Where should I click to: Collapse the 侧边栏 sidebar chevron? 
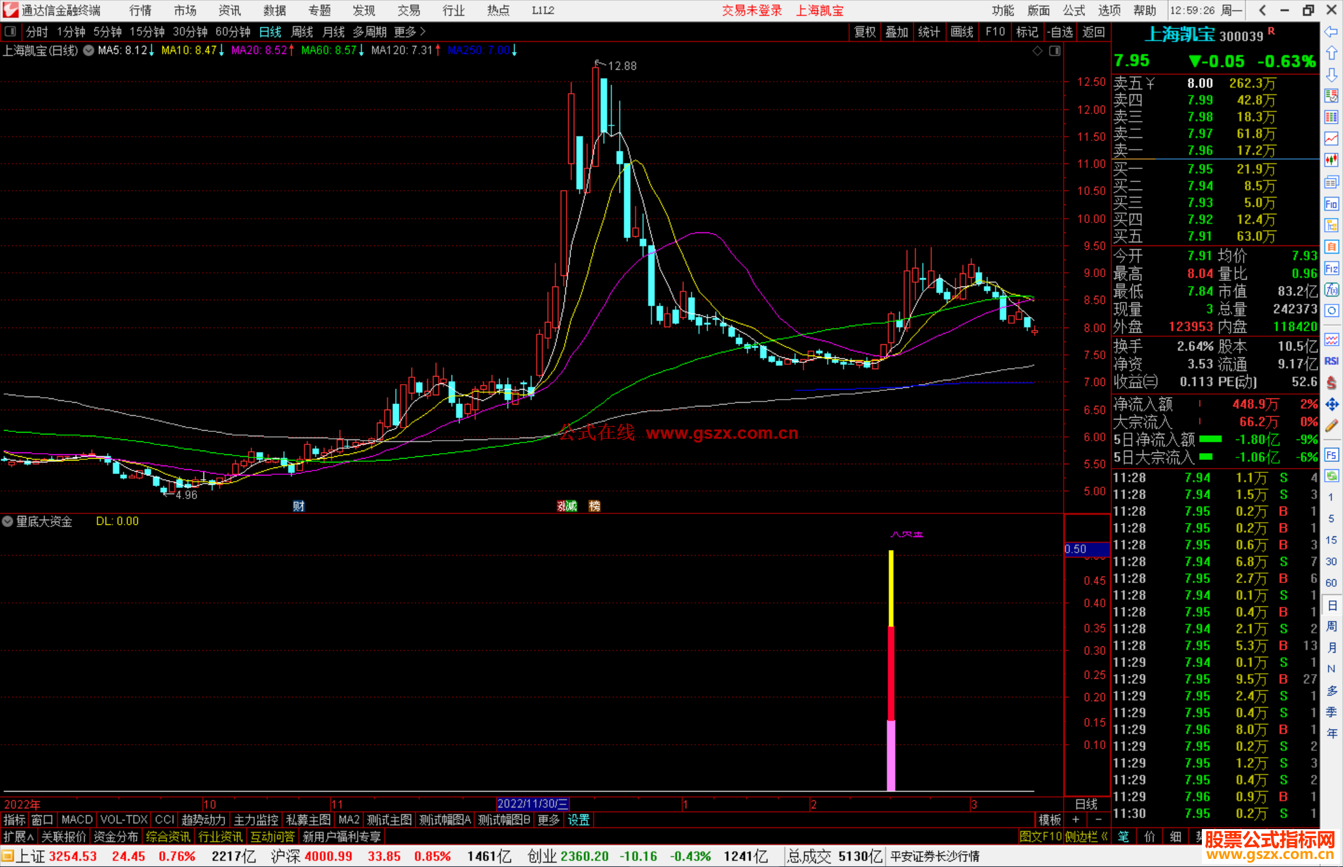point(1104,837)
